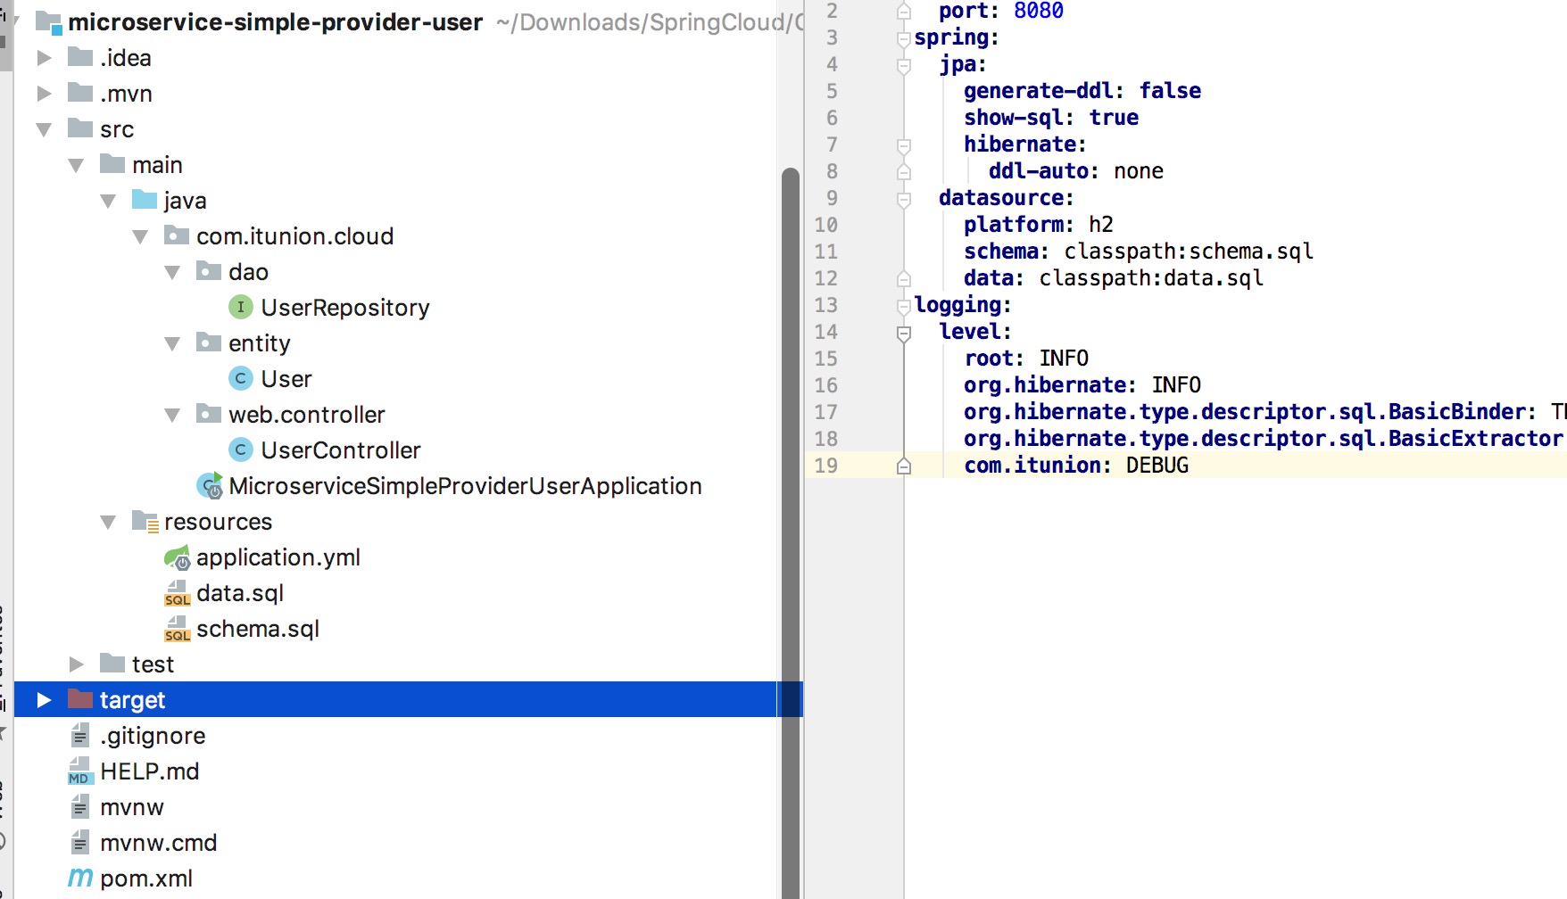
Task: Click the data.sql file icon
Action: pyautogui.click(x=178, y=593)
